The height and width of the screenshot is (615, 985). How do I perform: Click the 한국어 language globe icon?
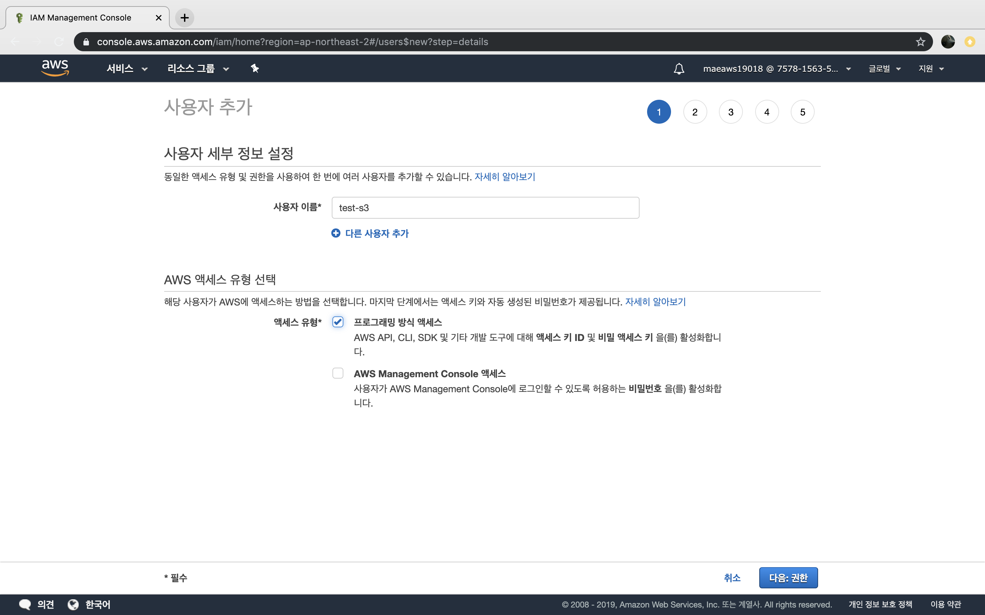[x=73, y=604]
